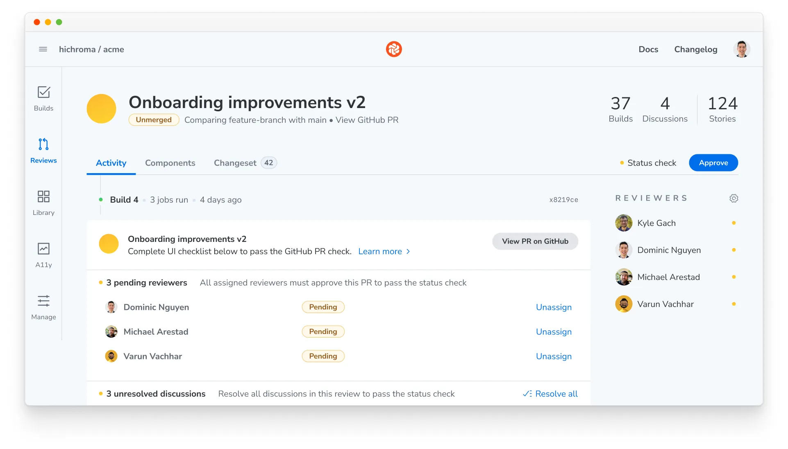Click large yellow status circle beside title
This screenshot has height=449, width=788.
[x=101, y=109]
